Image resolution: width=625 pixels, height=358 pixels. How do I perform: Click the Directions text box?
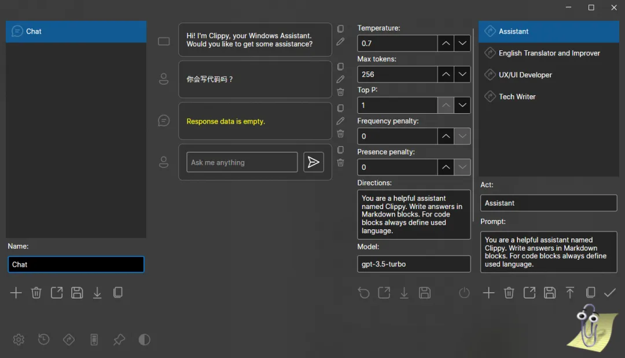(414, 214)
